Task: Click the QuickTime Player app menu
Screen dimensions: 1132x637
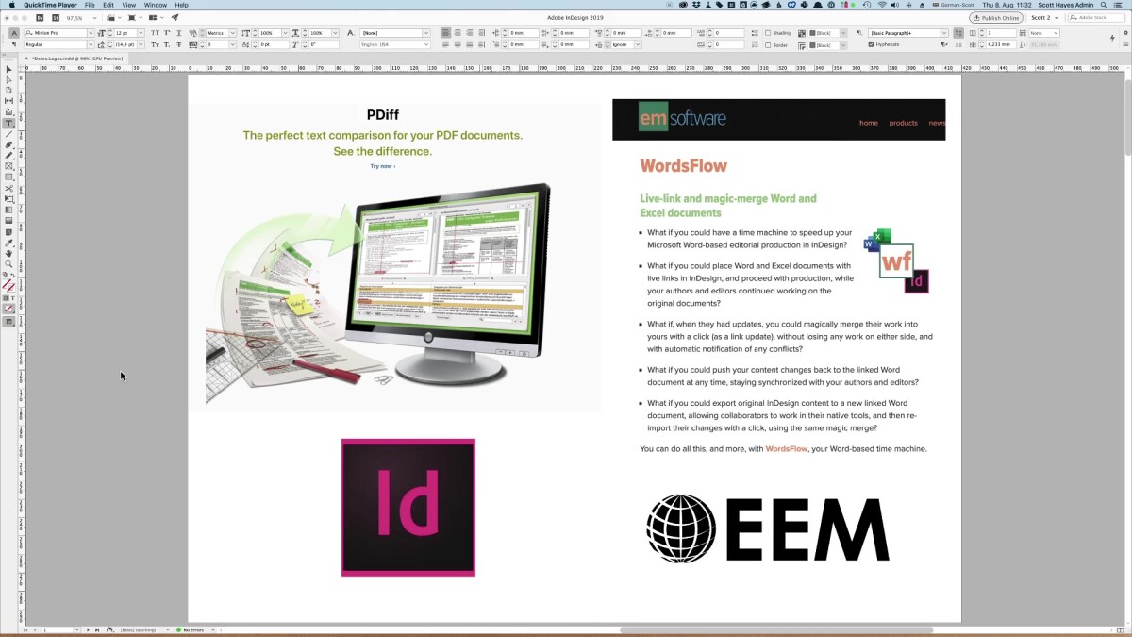Action: pyautogui.click(x=50, y=5)
